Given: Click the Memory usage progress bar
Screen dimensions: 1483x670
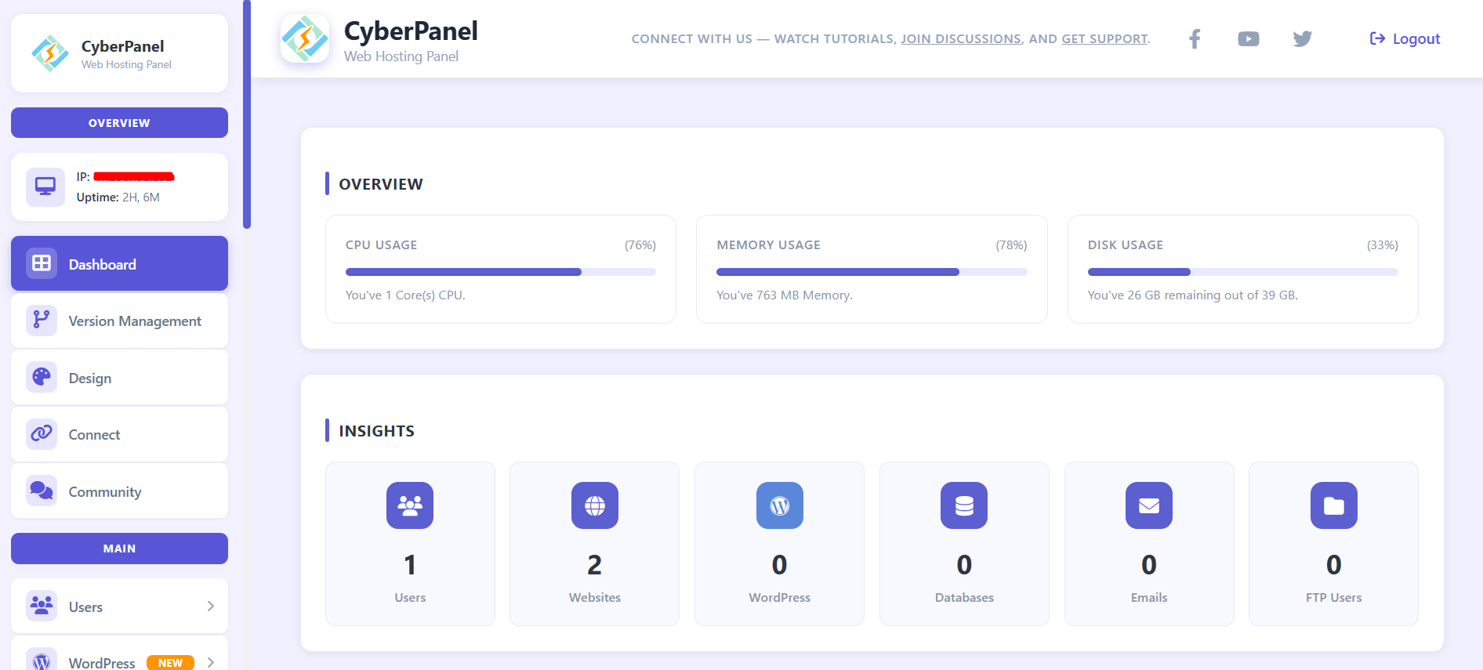Looking at the screenshot, I should (872, 272).
